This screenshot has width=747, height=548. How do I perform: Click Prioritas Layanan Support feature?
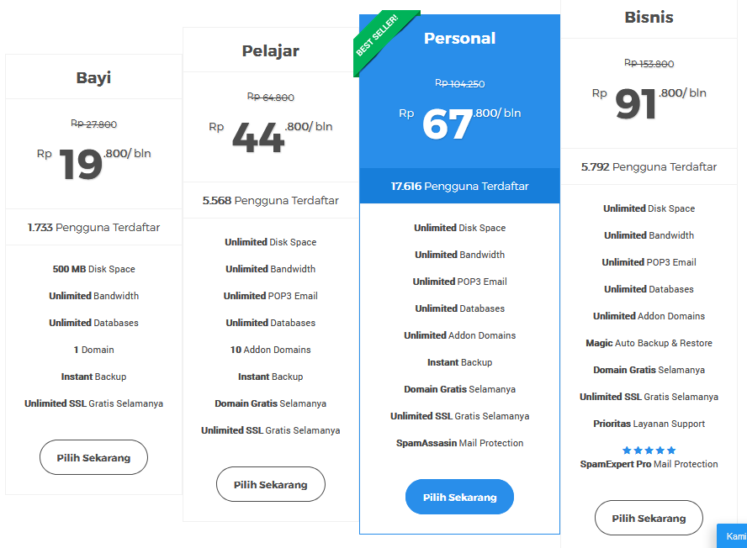tap(649, 424)
